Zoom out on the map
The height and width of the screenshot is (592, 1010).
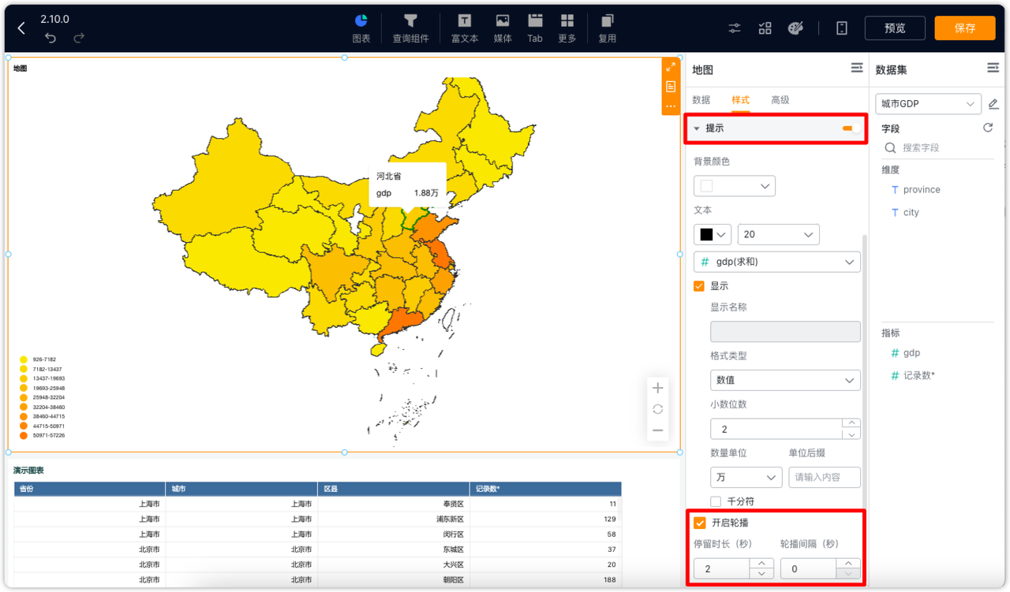coord(657,430)
